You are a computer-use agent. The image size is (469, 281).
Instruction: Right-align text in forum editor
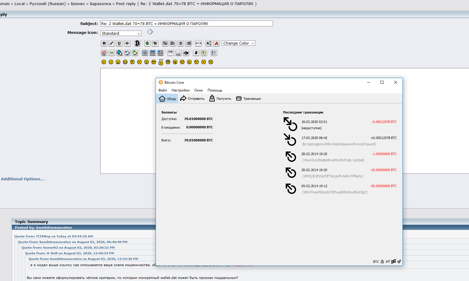click(x=188, y=43)
